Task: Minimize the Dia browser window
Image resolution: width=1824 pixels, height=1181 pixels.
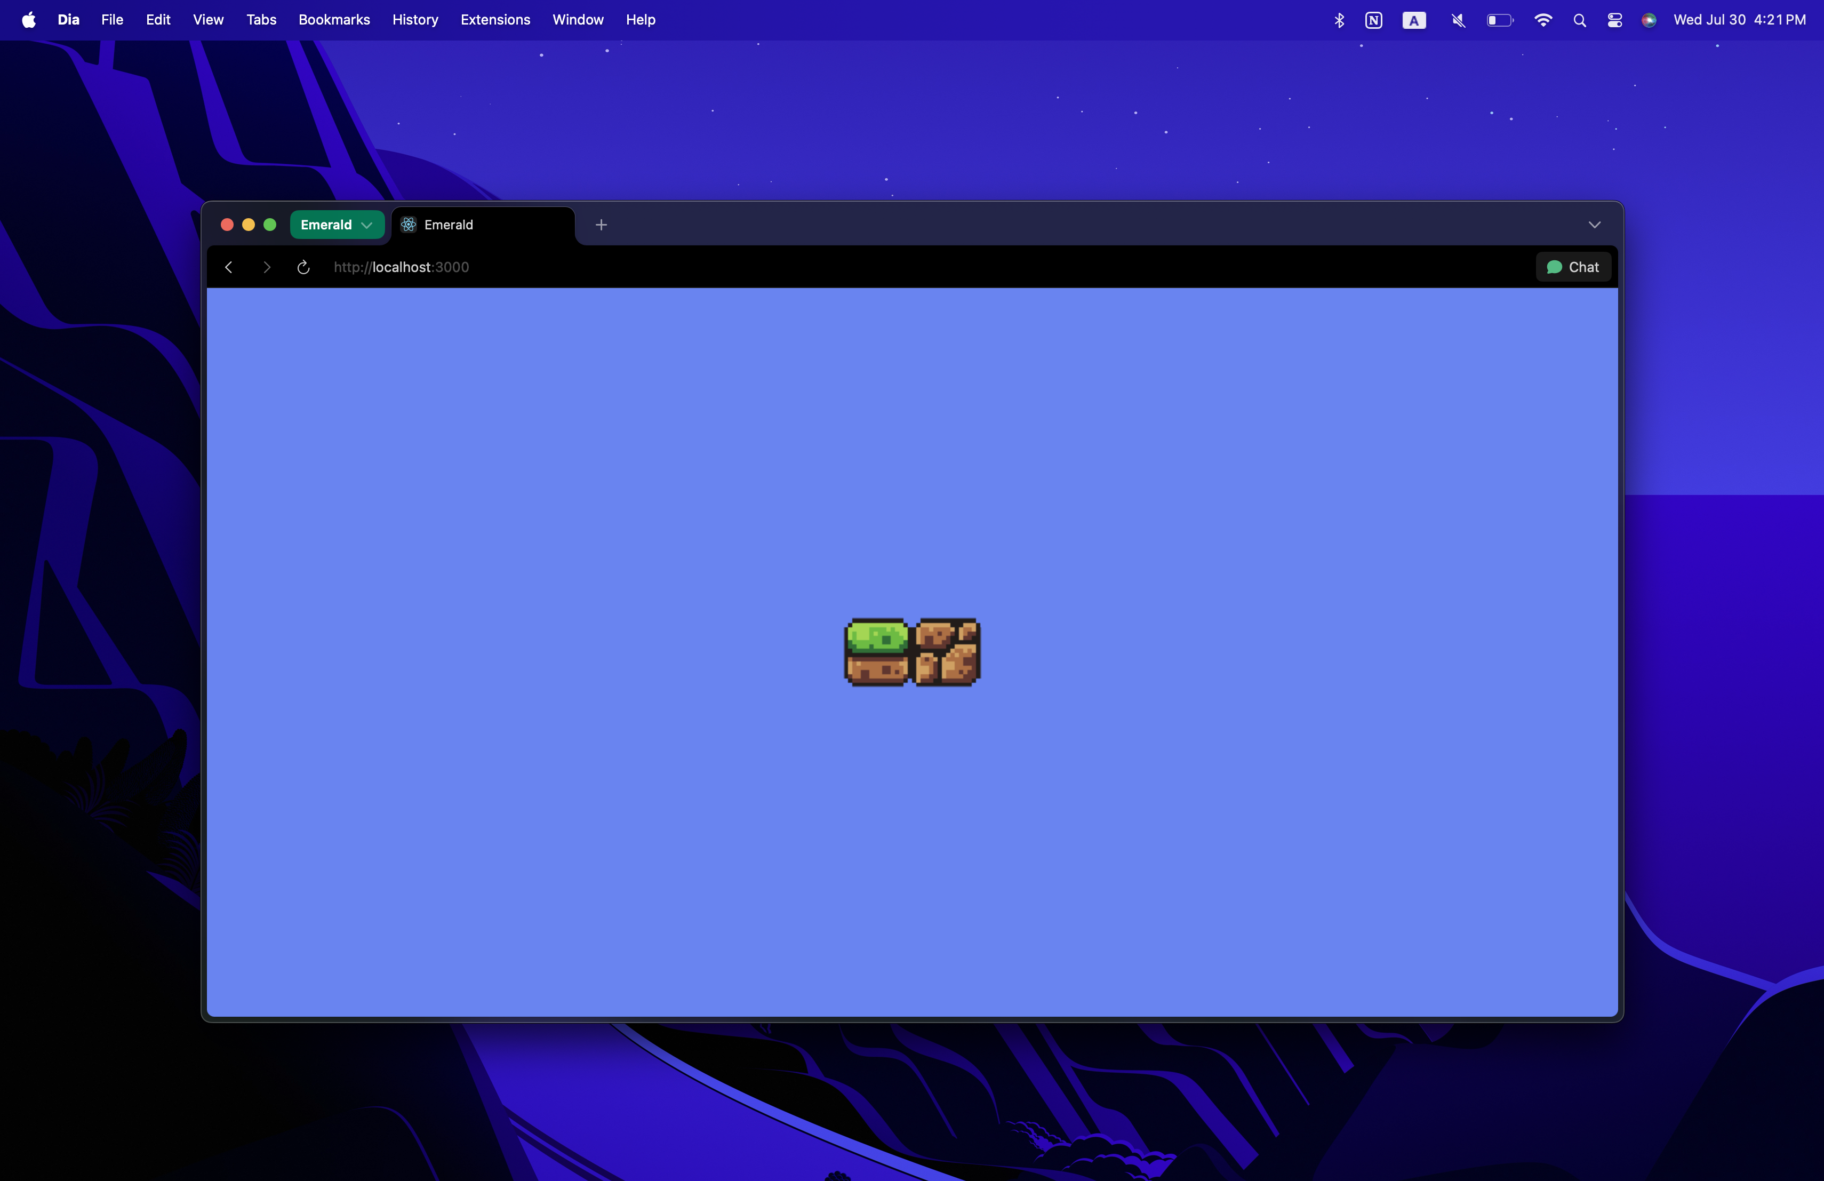Action: click(249, 225)
